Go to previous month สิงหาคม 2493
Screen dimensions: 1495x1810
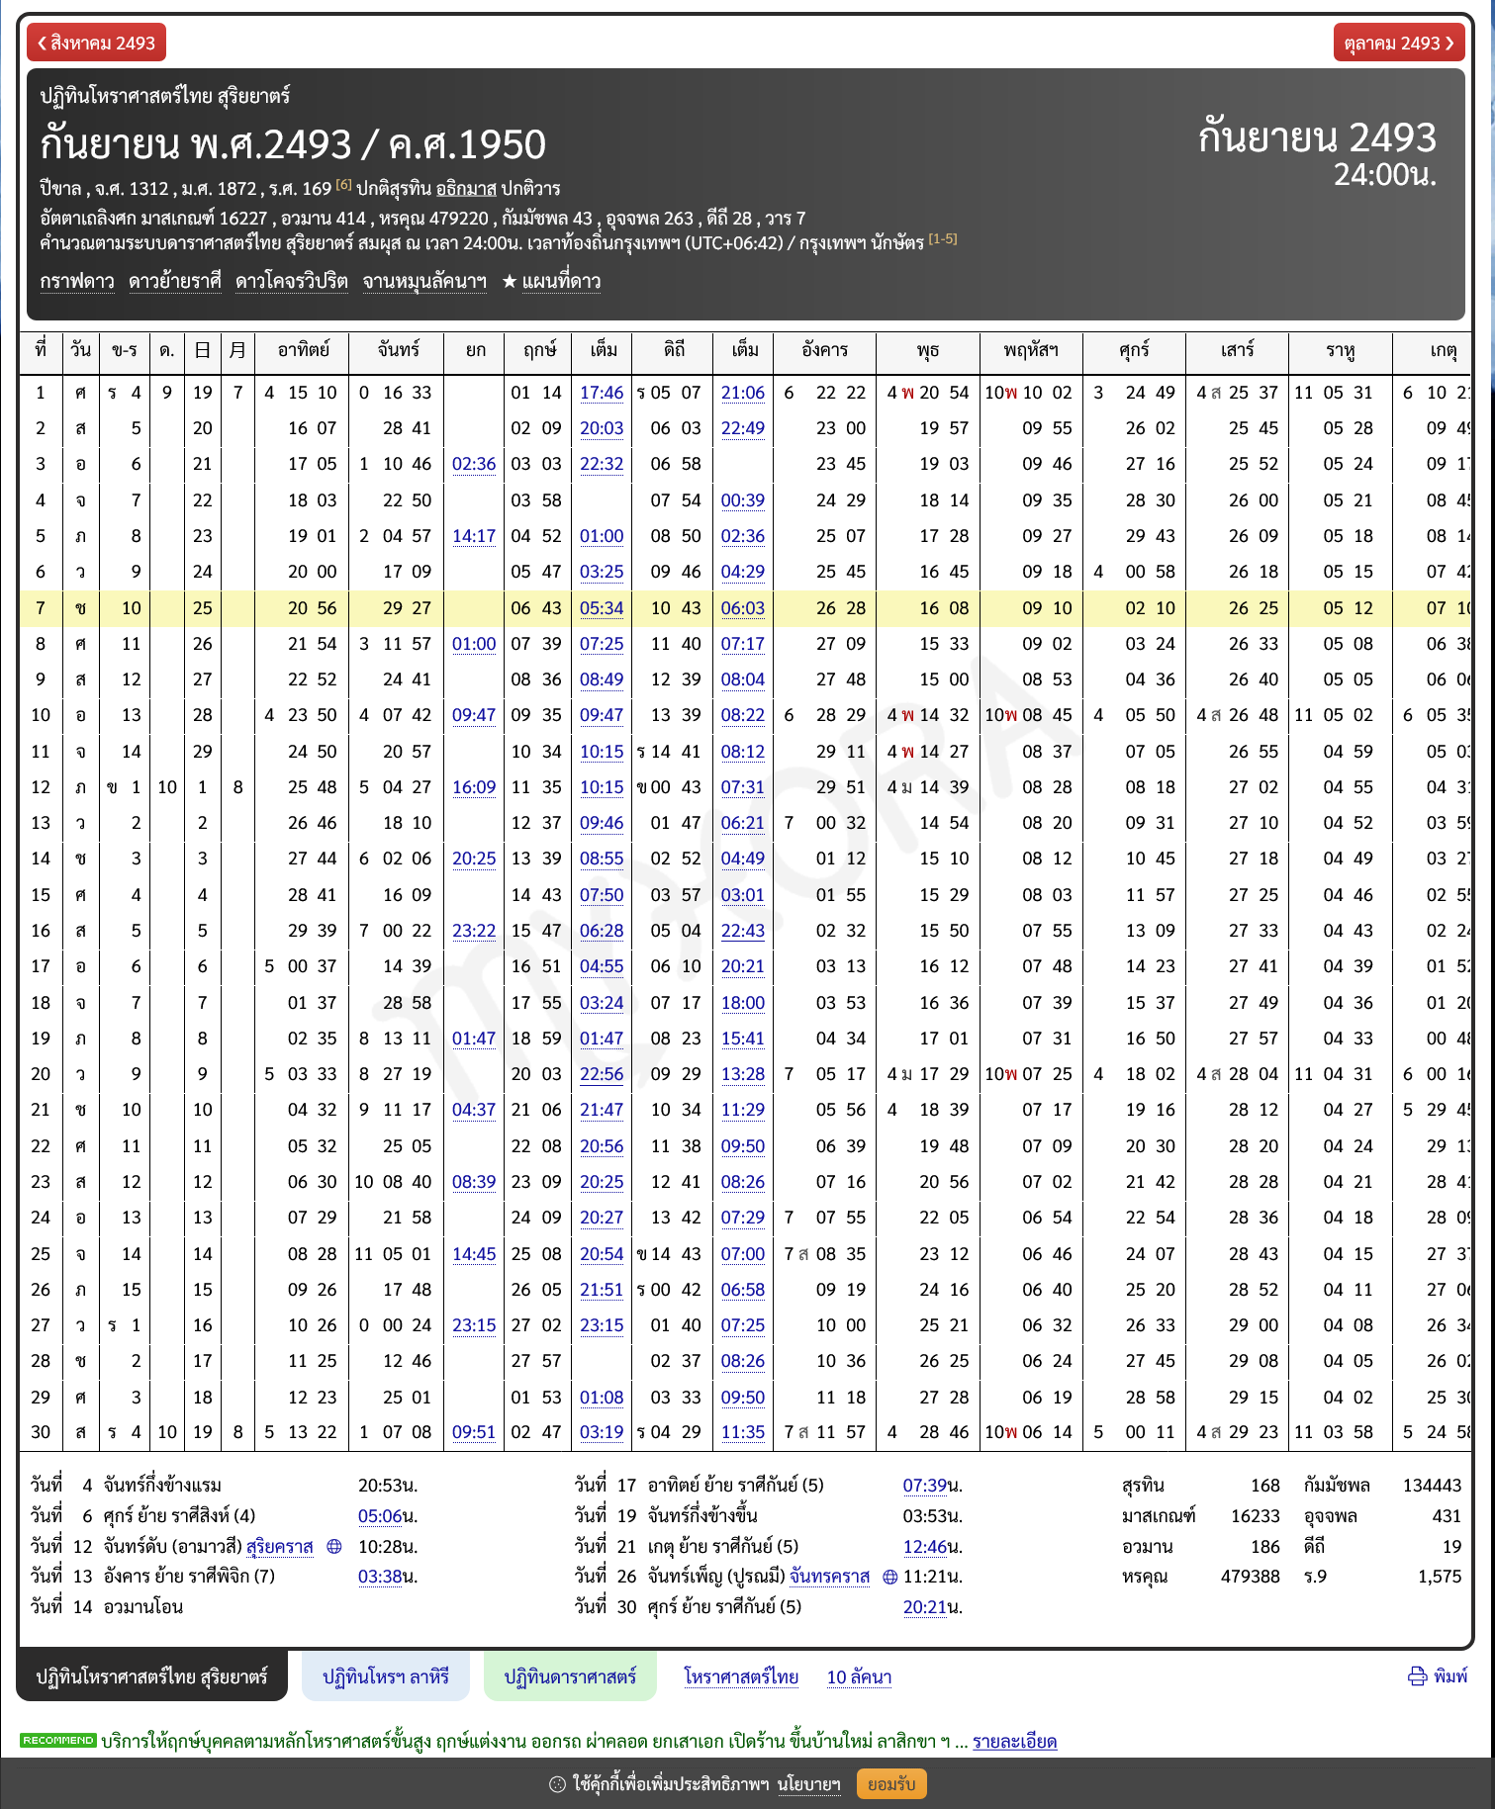click(96, 43)
